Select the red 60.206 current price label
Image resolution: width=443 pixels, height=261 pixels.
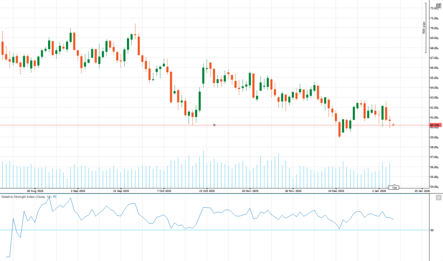pyautogui.click(x=435, y=125)
